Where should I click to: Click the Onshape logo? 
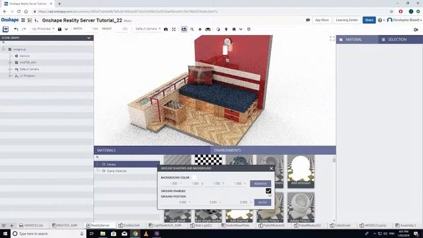click(x=10, y=20)
